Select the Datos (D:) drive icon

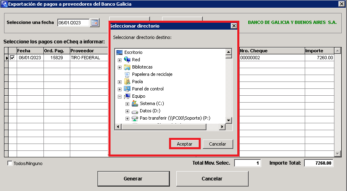tap(135, 111)
